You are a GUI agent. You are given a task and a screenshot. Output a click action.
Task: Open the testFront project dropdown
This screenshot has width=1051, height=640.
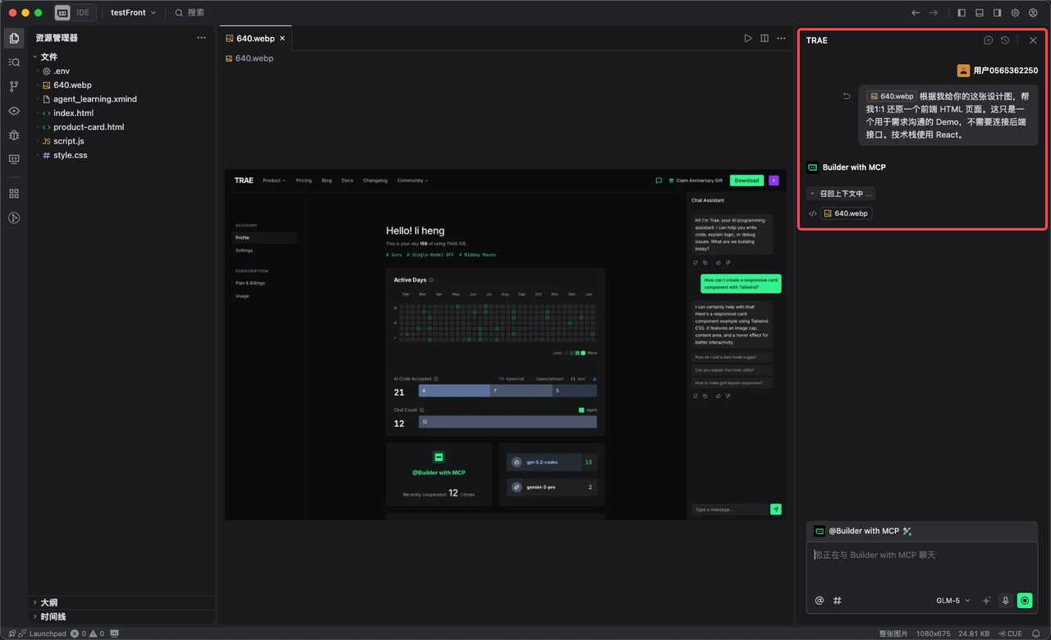pyautogui.click(x=133, y=13)
